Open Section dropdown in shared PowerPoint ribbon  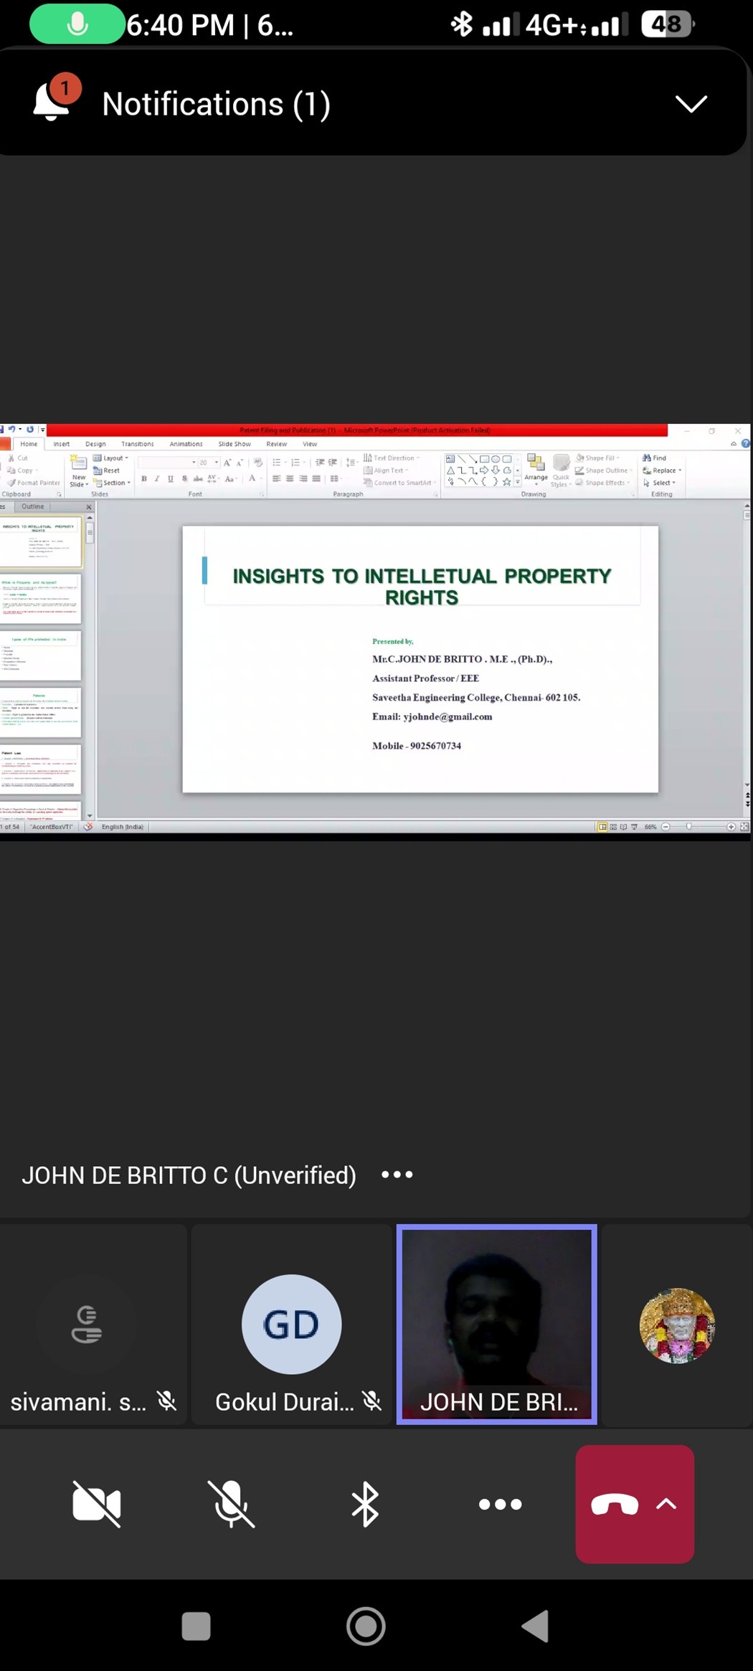point(113,483)
